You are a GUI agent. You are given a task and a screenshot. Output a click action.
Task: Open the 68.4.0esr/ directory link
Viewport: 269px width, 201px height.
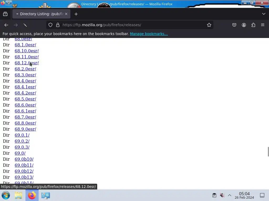(25, 81)
